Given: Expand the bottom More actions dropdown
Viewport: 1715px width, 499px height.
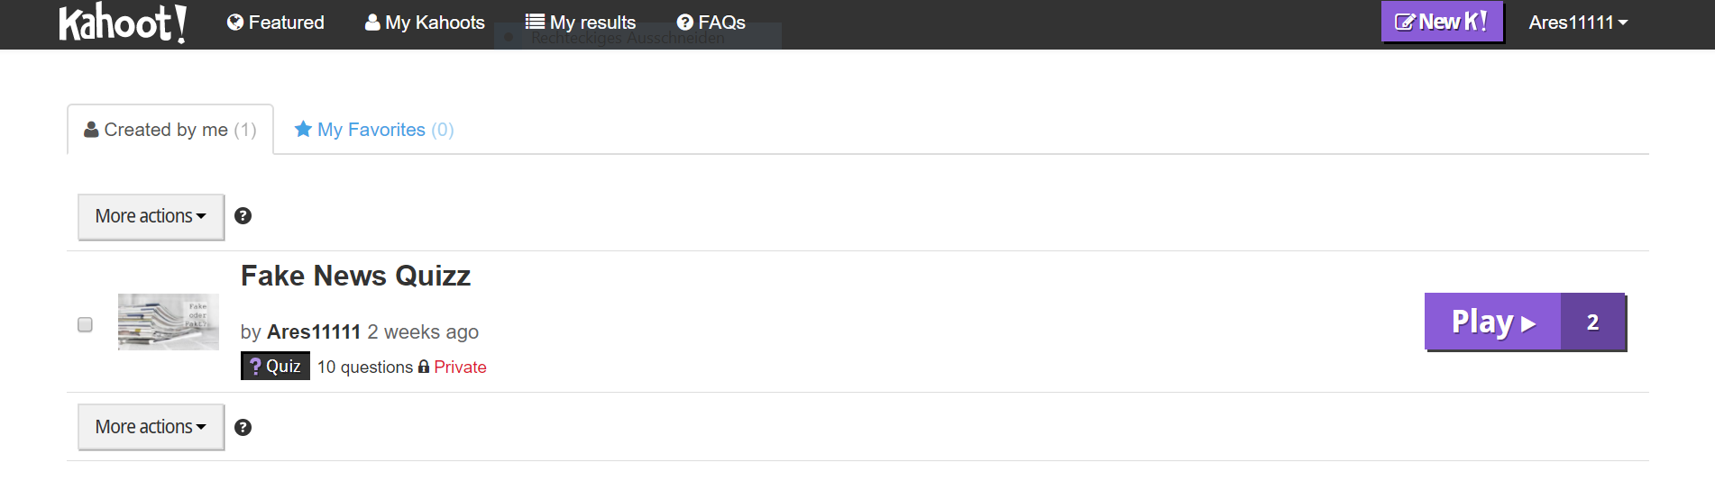Looking at the screenshot, I should coord(151,427).
